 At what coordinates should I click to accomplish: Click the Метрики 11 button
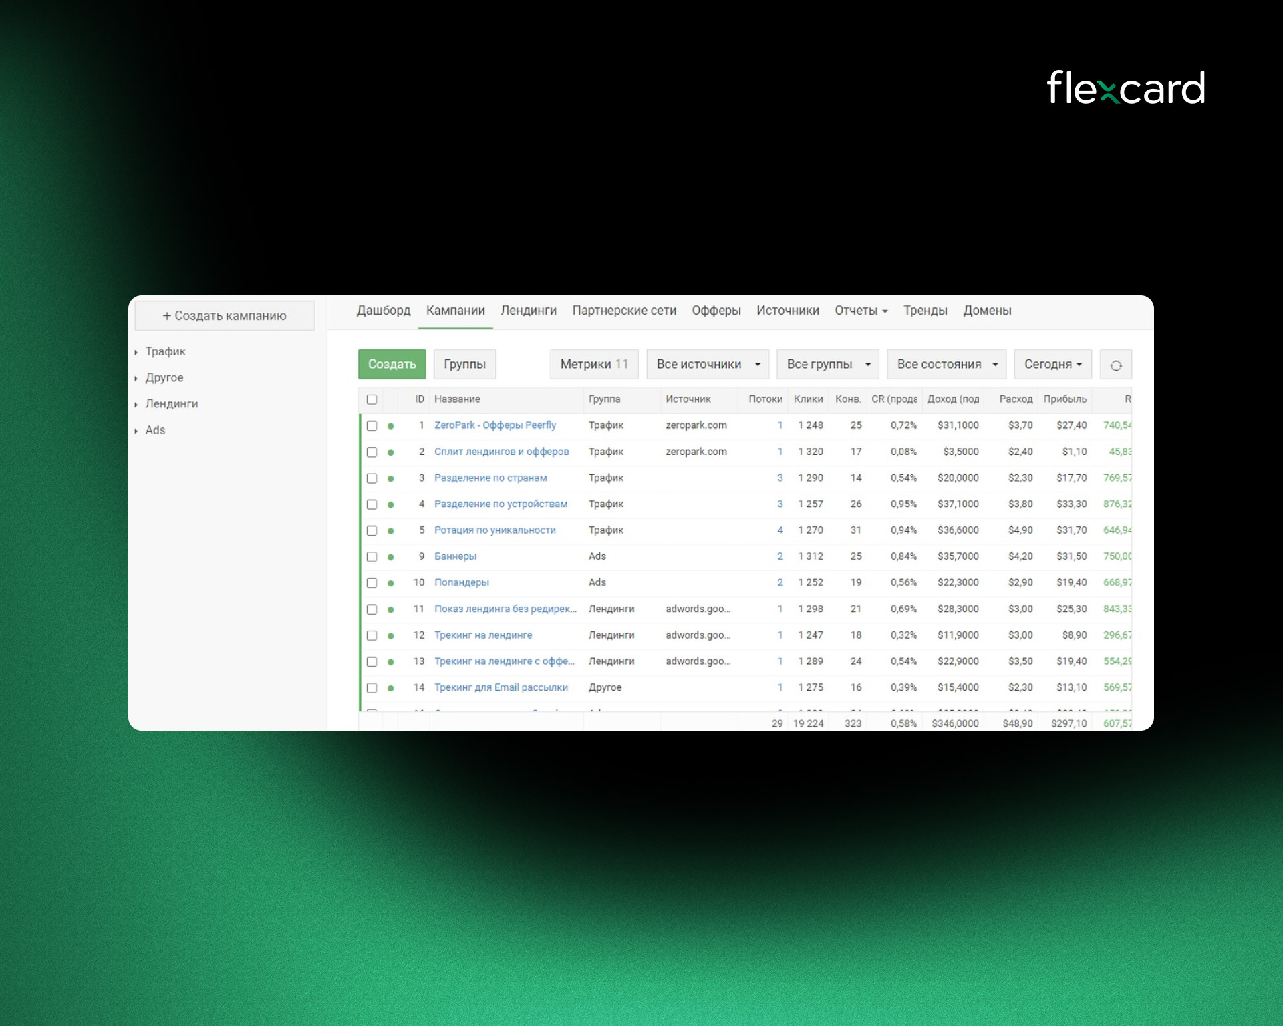coord(594,365)
